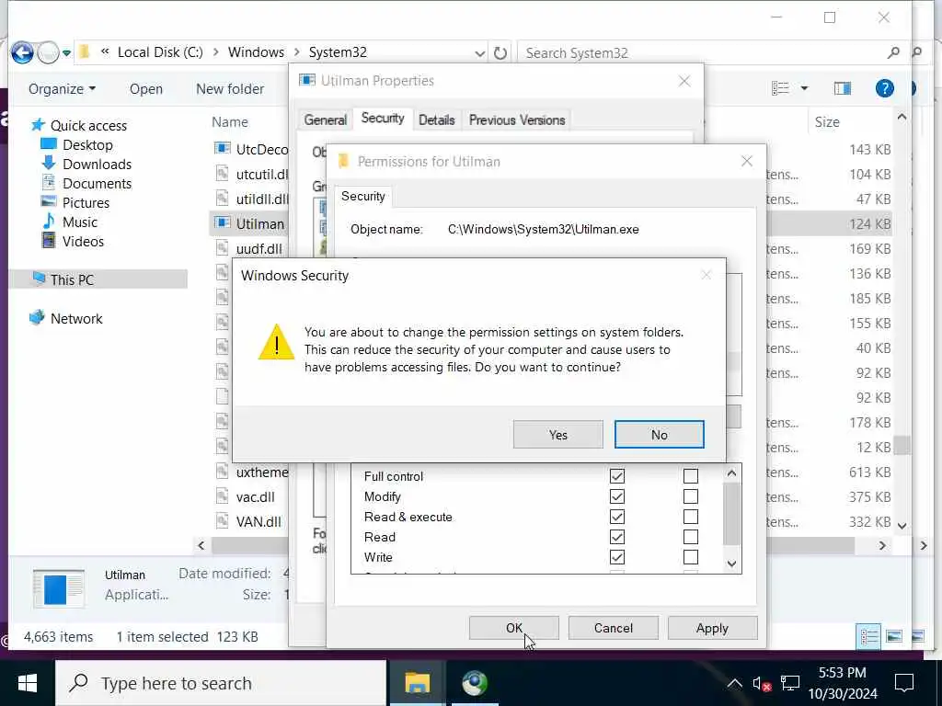The height and width of the screenshot is (706, 942).
Task: Click the Name column header
Action: point(230,122)
